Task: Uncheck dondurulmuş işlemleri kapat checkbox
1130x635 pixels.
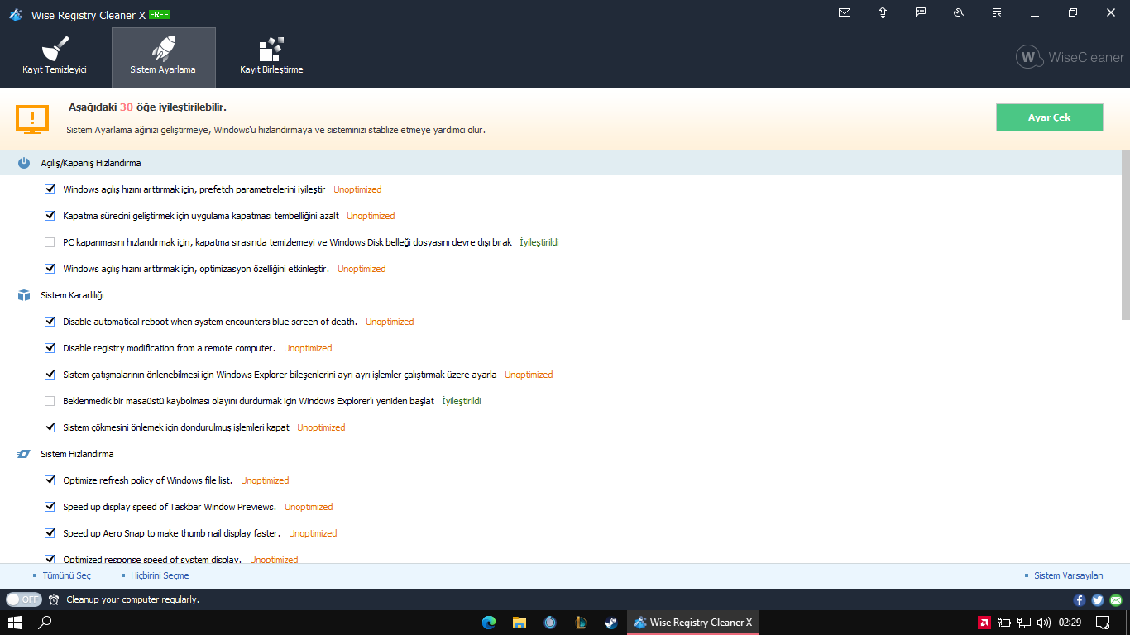Action: 50,427
